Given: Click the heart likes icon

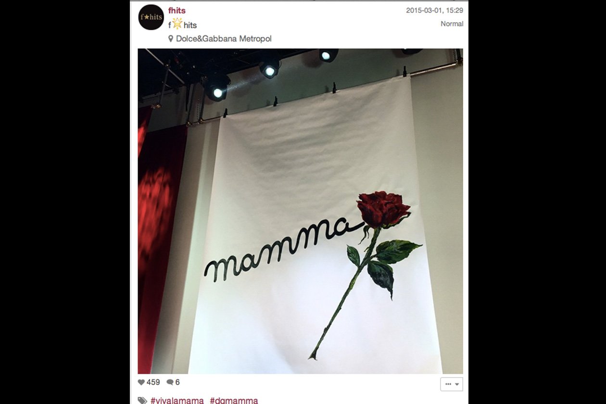Looking at the screenshot, I should (141, 382).
